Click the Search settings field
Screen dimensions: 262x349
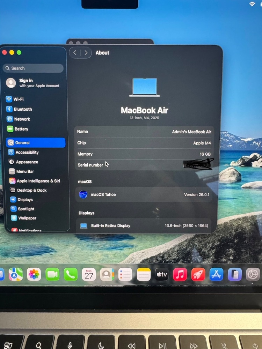(x=34, y=68)
